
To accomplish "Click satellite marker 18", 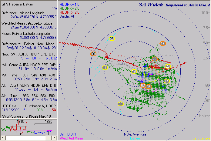I will [163, 43].
